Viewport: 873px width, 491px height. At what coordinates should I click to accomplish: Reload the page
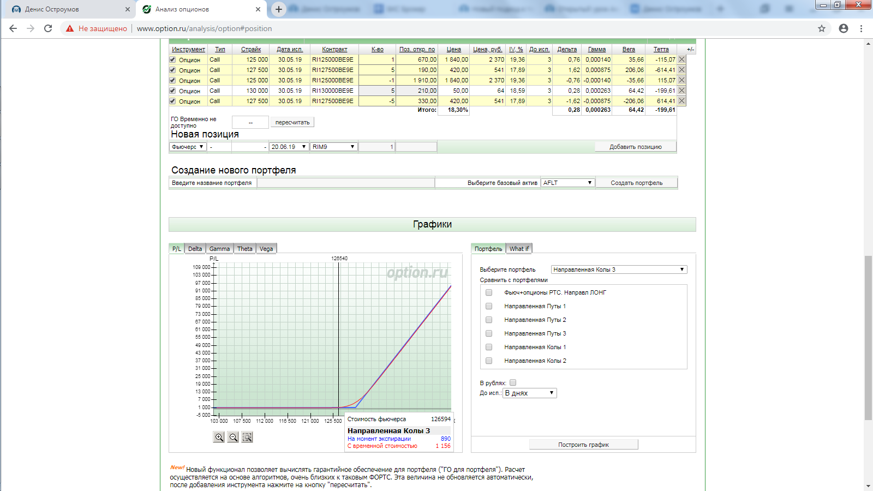(48, 28)
